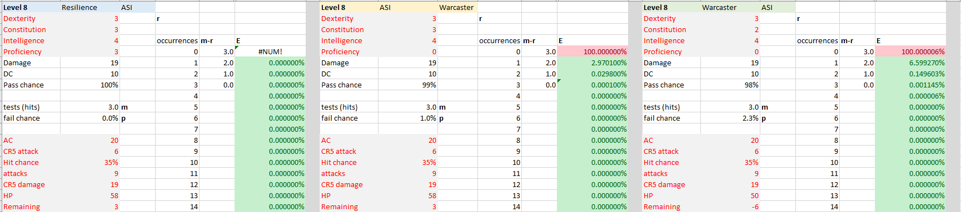Click 'Remaining' label in the green Level 8 block
This screenshot has height=212, width=961.
click(662, 206)
